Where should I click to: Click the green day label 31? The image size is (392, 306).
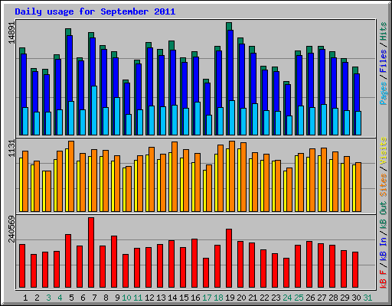click(x=367, y=298)
